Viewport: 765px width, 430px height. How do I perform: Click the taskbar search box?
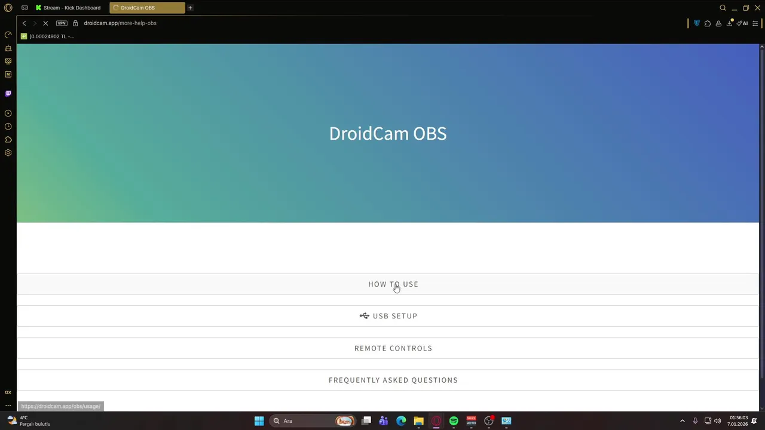[312, 421]
